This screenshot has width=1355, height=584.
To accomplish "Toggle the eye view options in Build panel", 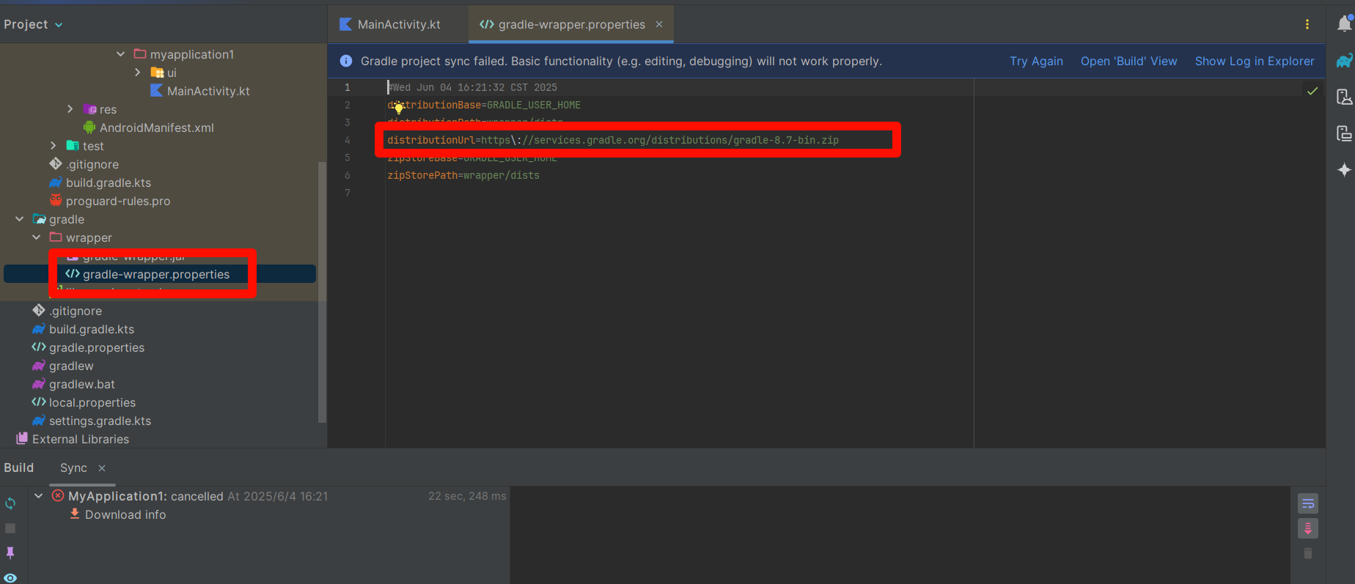I will pos(10,577).
